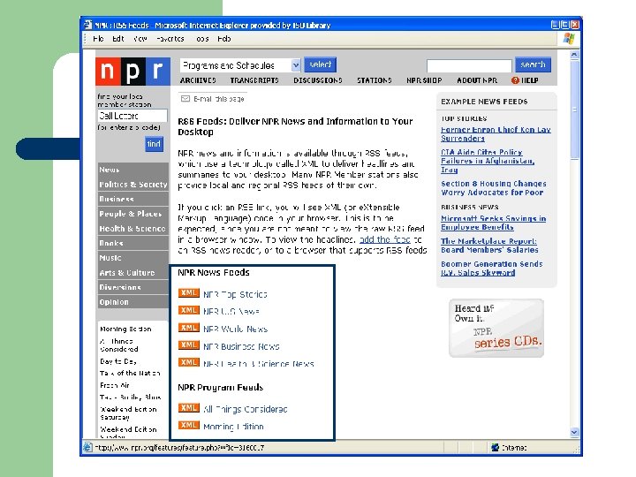The height and width of the screenshot is (477, 636).
Task: Open Morning Edition in the sidebar program list
Action: tap(125, 329)
